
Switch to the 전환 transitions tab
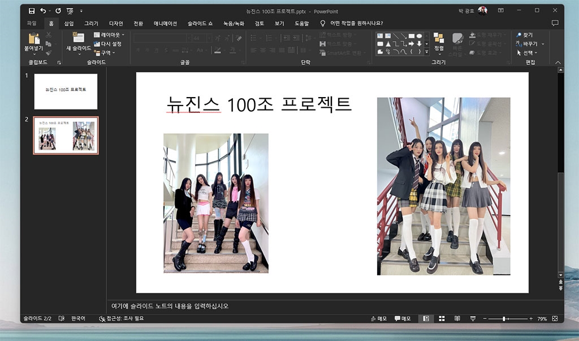click(x=138, y=23)
